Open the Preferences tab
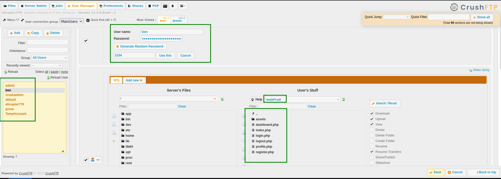The image size is (501, 179). 111,6
